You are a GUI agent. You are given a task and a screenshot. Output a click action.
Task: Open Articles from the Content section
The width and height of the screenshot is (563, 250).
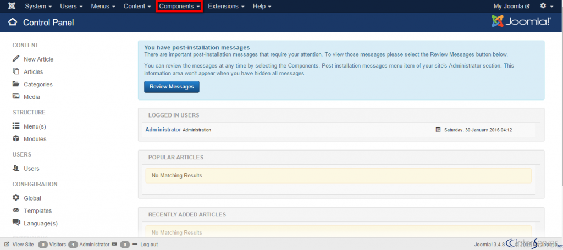point(34,72)
